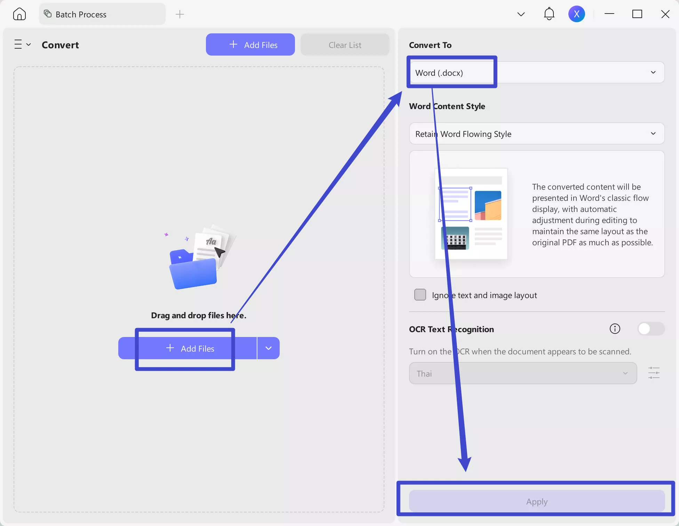679x526 pixels.
Task: Open the Convert To format dropdown
Action: pyautogui.click(x=653, y=73)
